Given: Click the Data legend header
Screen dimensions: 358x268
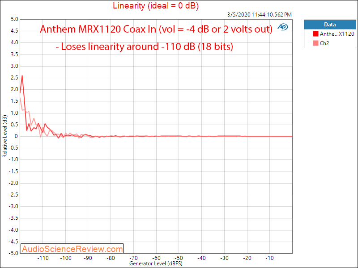Looking at the screenshot, I should (x=330, y=25).
